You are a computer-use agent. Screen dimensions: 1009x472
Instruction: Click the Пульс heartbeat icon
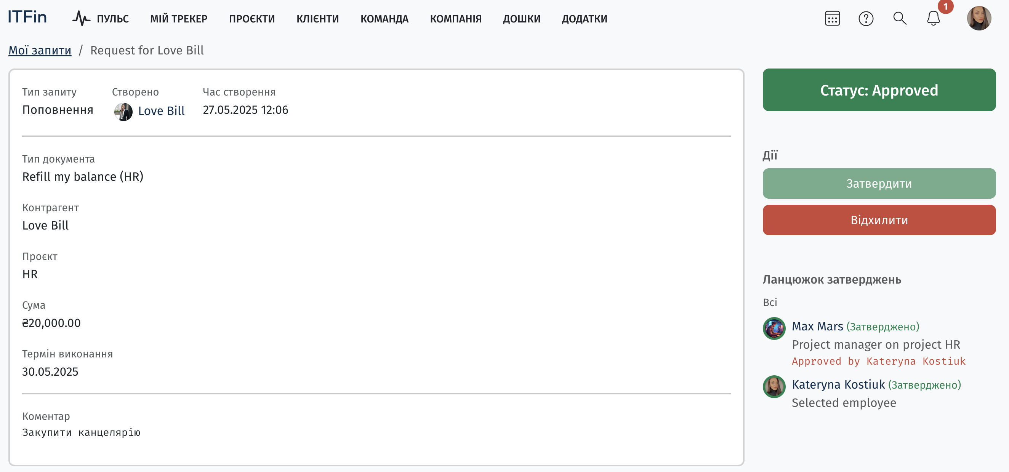point(81,18)
